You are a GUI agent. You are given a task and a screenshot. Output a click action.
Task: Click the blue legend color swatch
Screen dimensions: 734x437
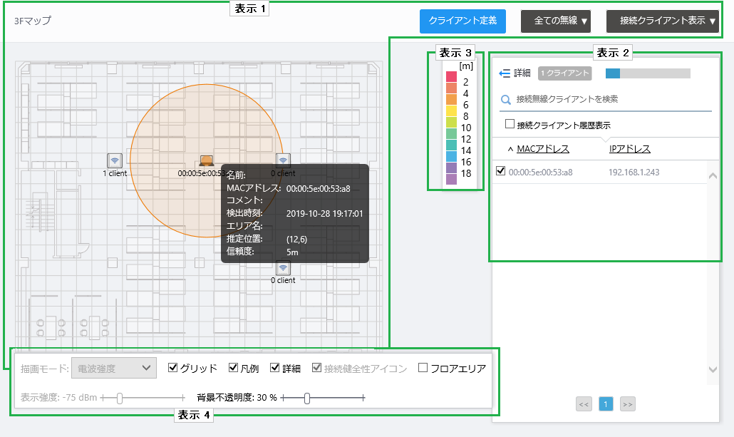click(451, 156)
